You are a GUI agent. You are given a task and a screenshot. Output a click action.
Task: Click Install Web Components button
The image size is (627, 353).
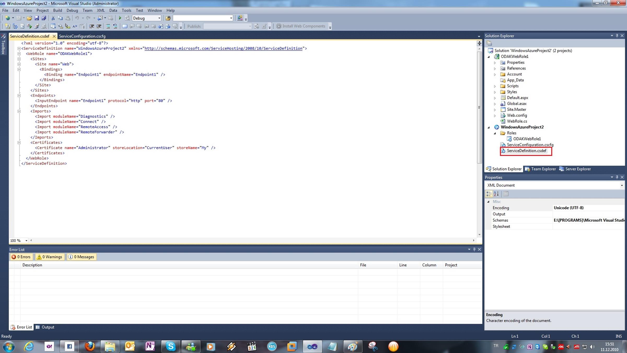tap(301, 26)
